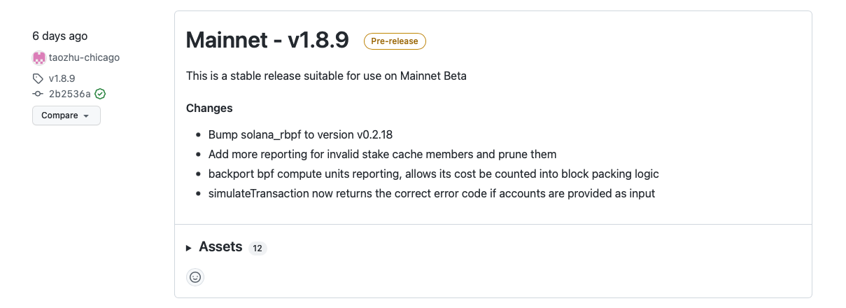Expand the Assets disclosure triangle
Image resolution: width=846 pixels, height=308 pixels.
coord(189,248)
